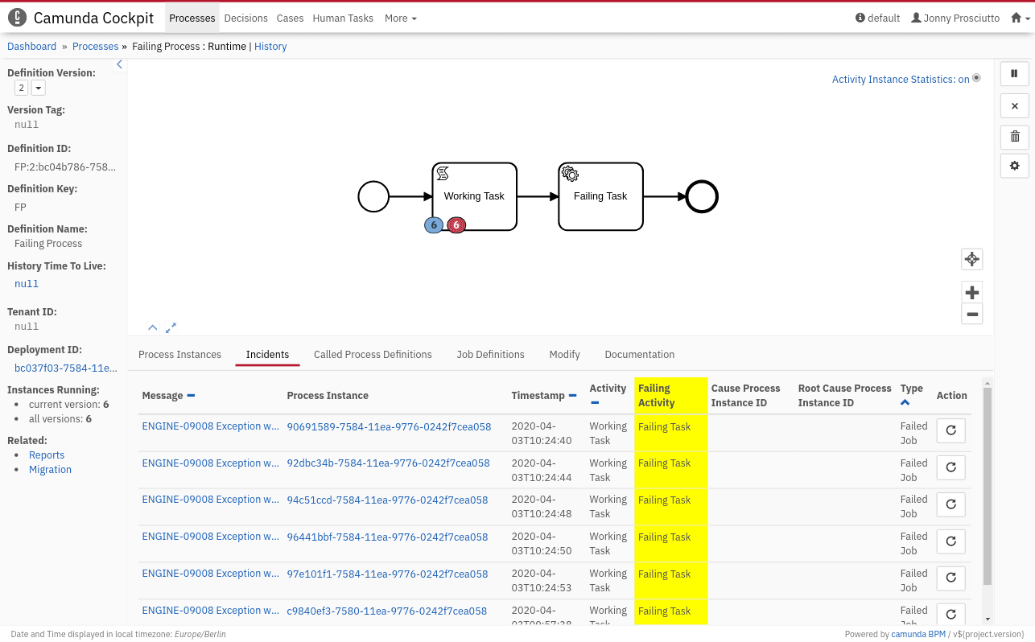Retry failed job for instance 97e101f1
Image resolution: width=1035 pixels, height=642 pixels.
950,578
